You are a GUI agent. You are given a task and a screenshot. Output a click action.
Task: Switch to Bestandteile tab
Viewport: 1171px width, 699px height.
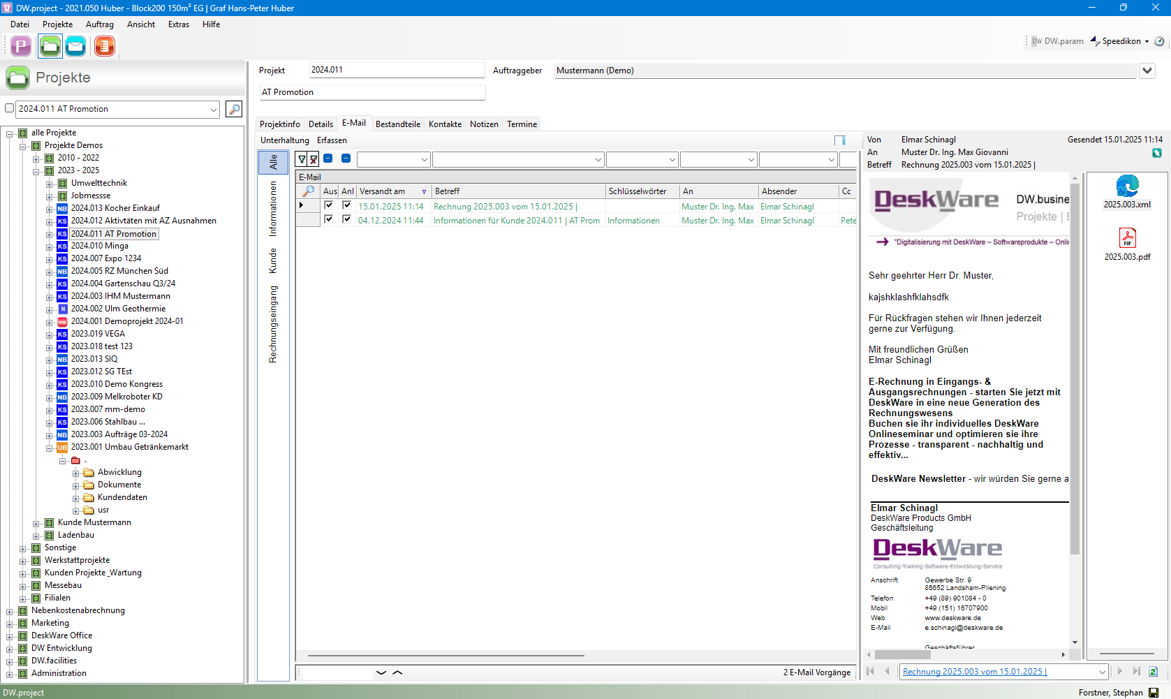point(398,124)
